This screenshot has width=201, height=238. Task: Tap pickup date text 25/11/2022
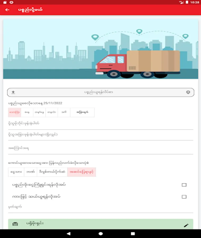click(53, 103)
